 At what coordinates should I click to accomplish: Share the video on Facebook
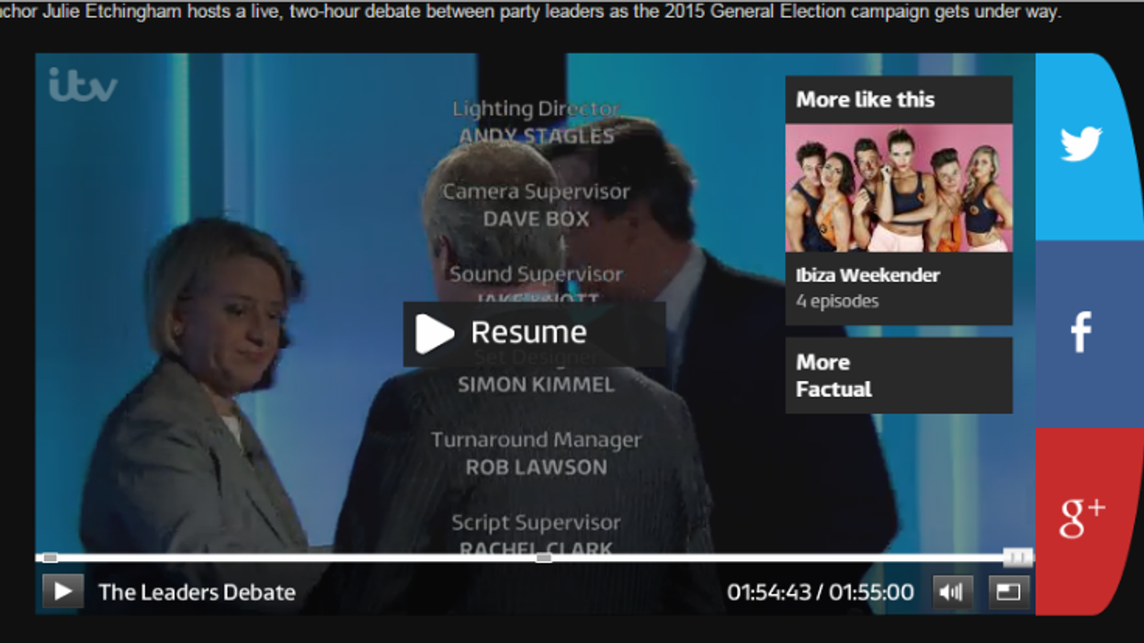point(1081,333)
